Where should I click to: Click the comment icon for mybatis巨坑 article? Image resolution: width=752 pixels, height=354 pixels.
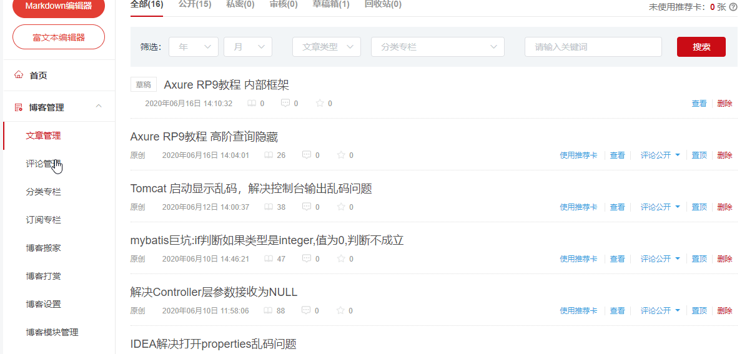pos(307,259)
